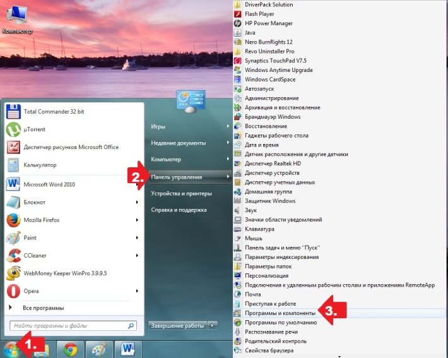The image size is (448, 358).
Task: Open Параметры папок entry
Action: tap(268, 266)
